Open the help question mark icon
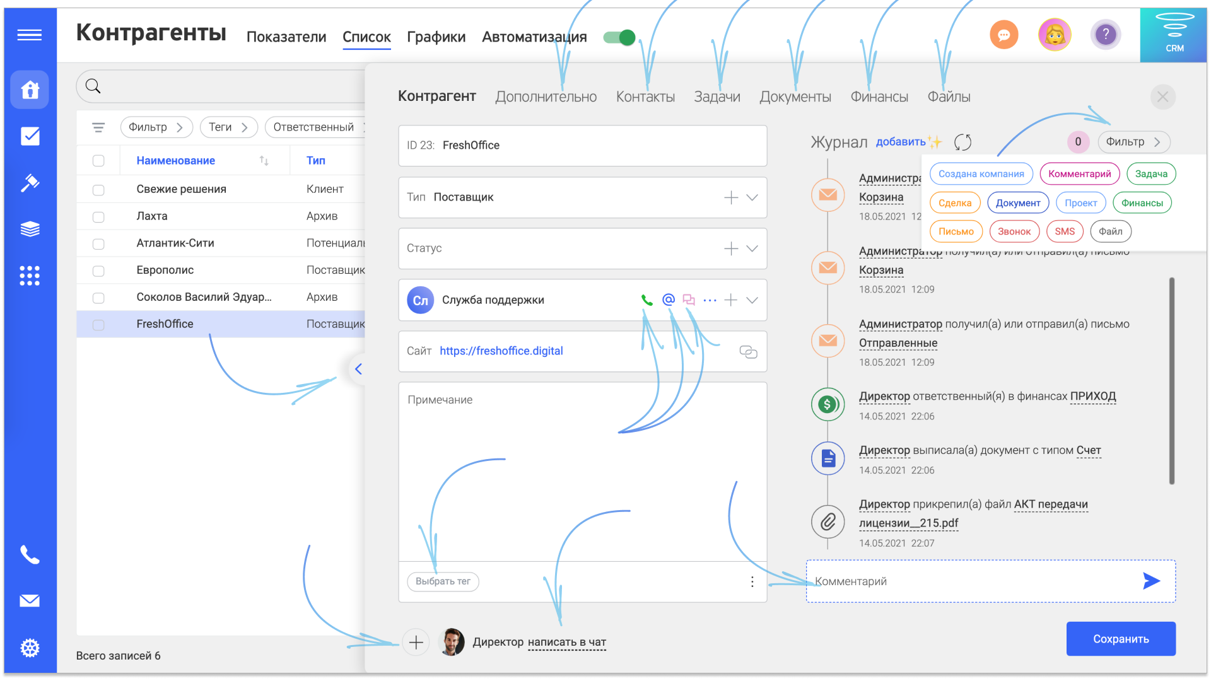Image resolution: width=1211 pixels, height=681 pixels. pyautogui.click(x=1106, y=35)
